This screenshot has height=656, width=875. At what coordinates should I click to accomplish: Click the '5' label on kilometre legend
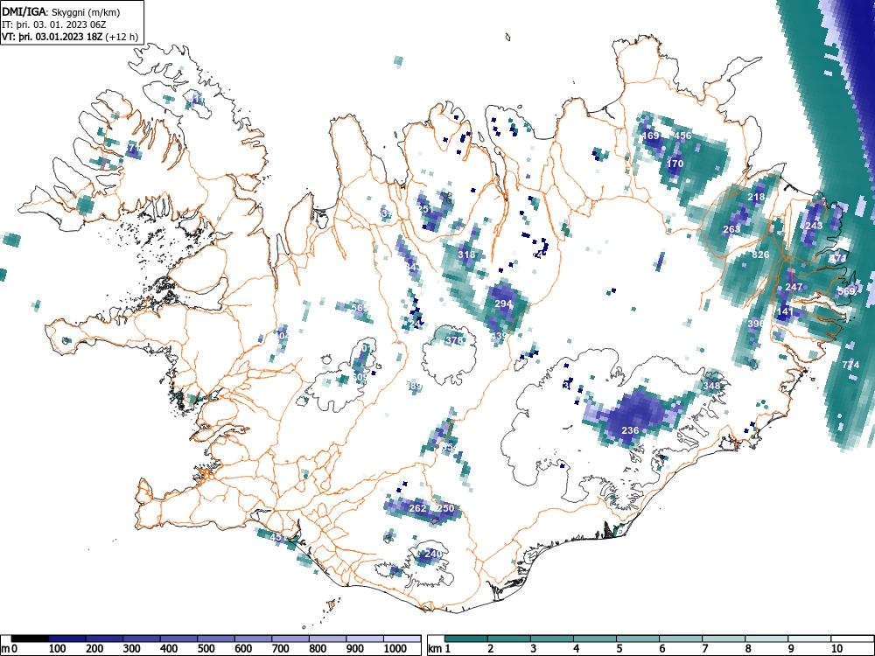[x=619, y=649]
